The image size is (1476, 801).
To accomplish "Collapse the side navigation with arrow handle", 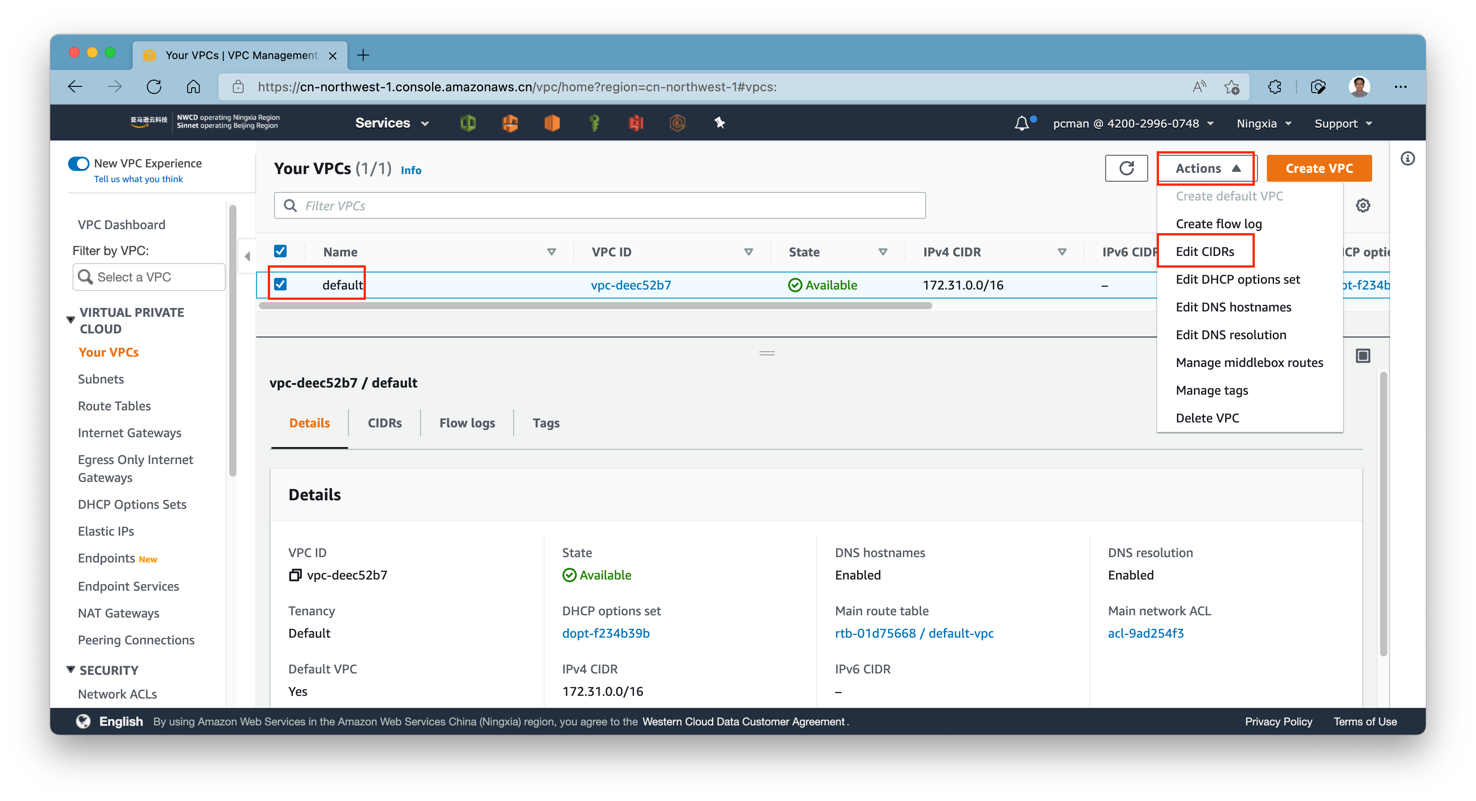I will coord(247,256).
